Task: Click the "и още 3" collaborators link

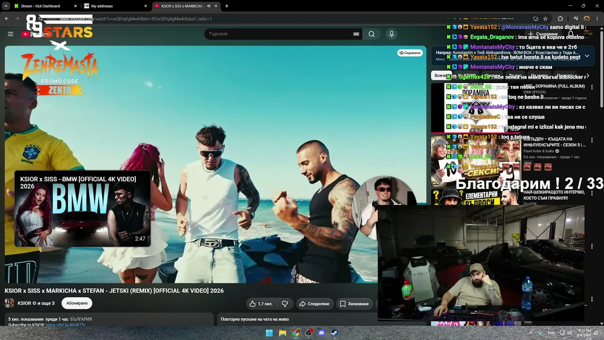Action: 46,303
